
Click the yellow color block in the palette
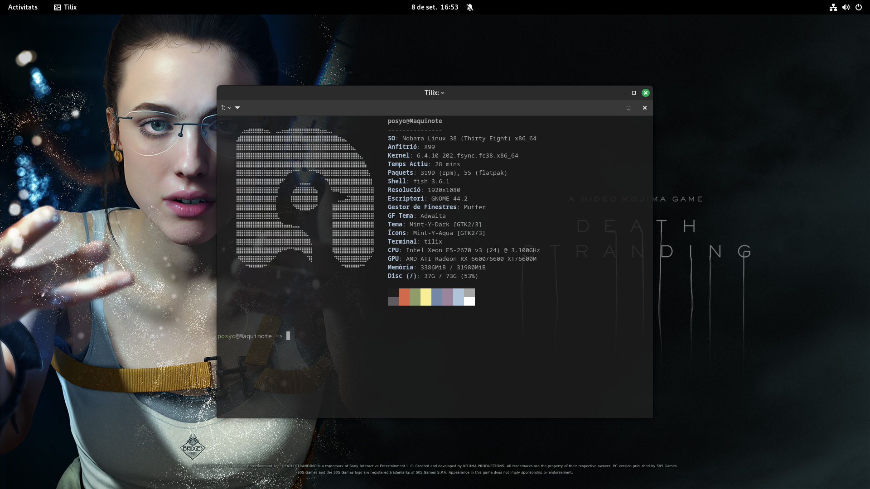click(426, 297)
